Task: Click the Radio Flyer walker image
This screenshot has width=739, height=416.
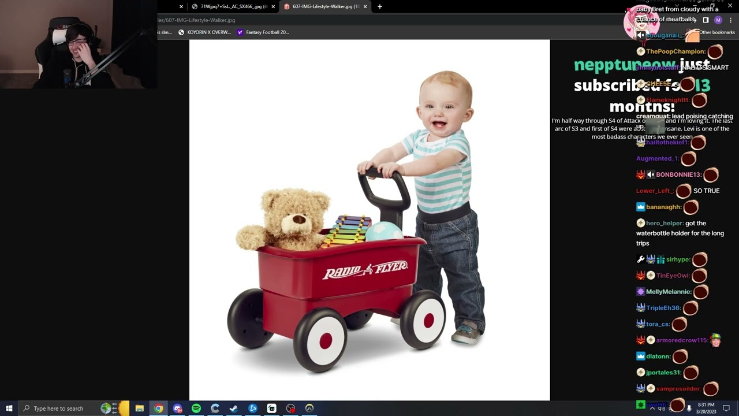Action: 369,220
